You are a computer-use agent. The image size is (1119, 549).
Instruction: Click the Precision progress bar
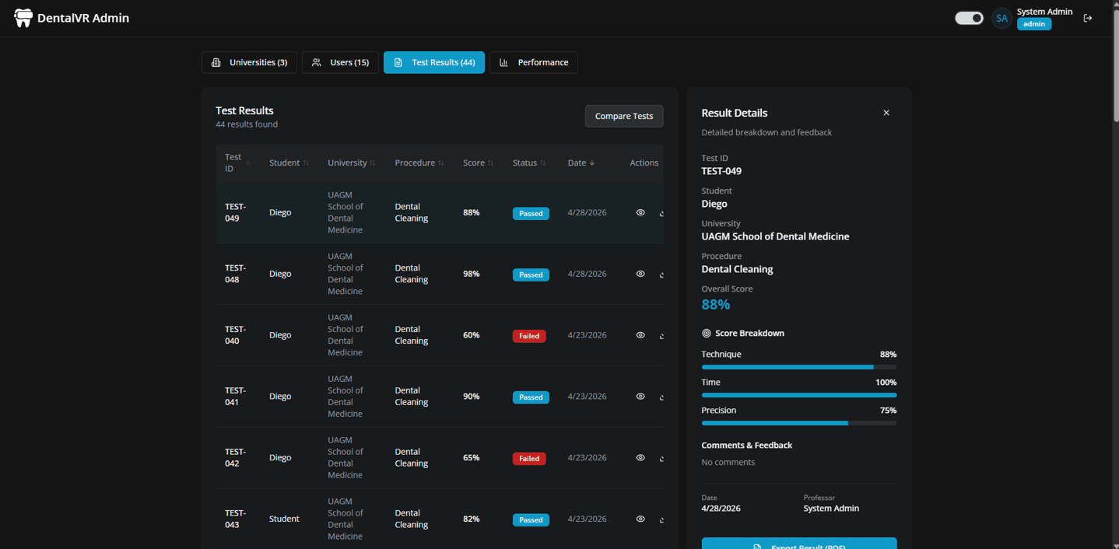pos(799,423)
